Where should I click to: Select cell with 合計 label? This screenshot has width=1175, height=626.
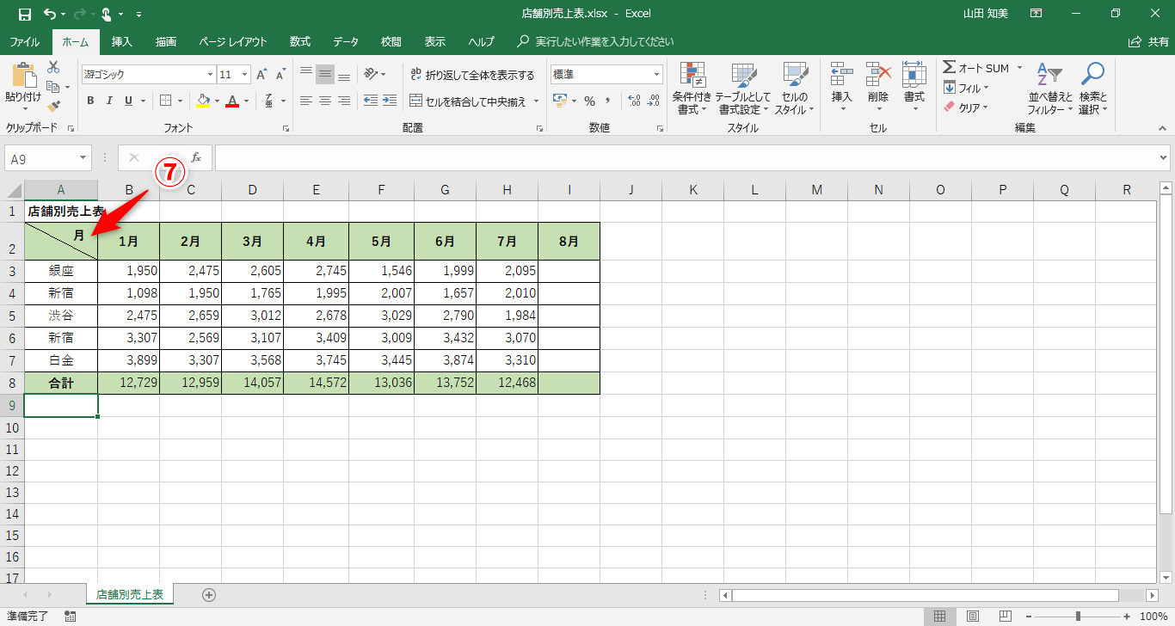click(61, 383)
